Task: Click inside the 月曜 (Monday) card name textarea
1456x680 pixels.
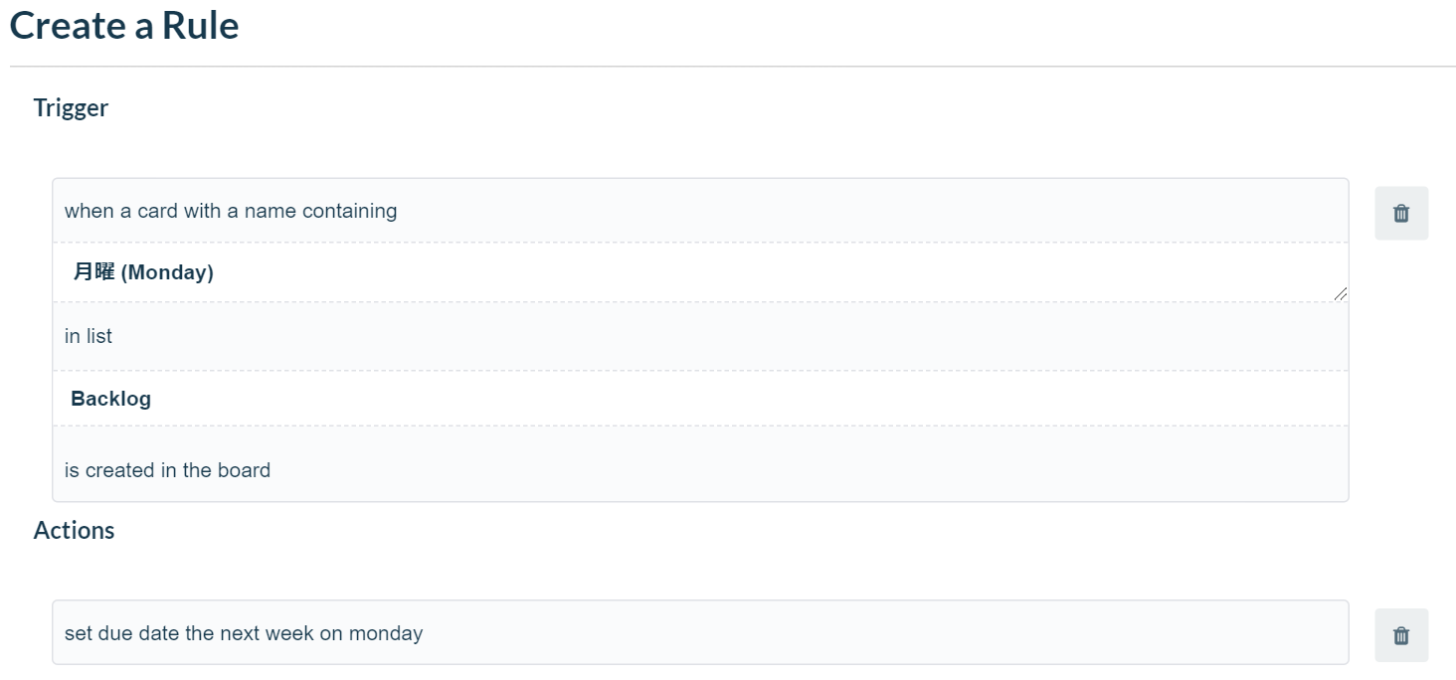Action: pyautogui.click(x=700, y=272)
